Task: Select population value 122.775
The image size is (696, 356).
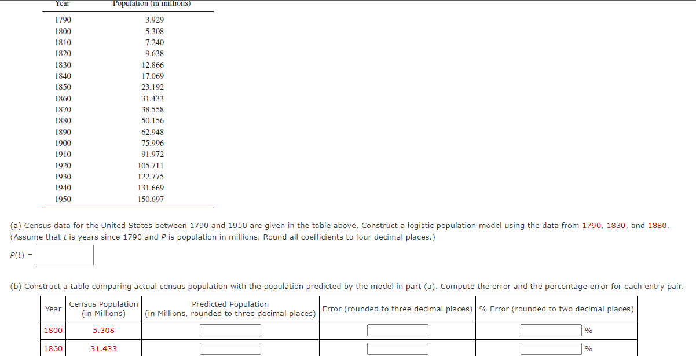Action: coord(151,177)
